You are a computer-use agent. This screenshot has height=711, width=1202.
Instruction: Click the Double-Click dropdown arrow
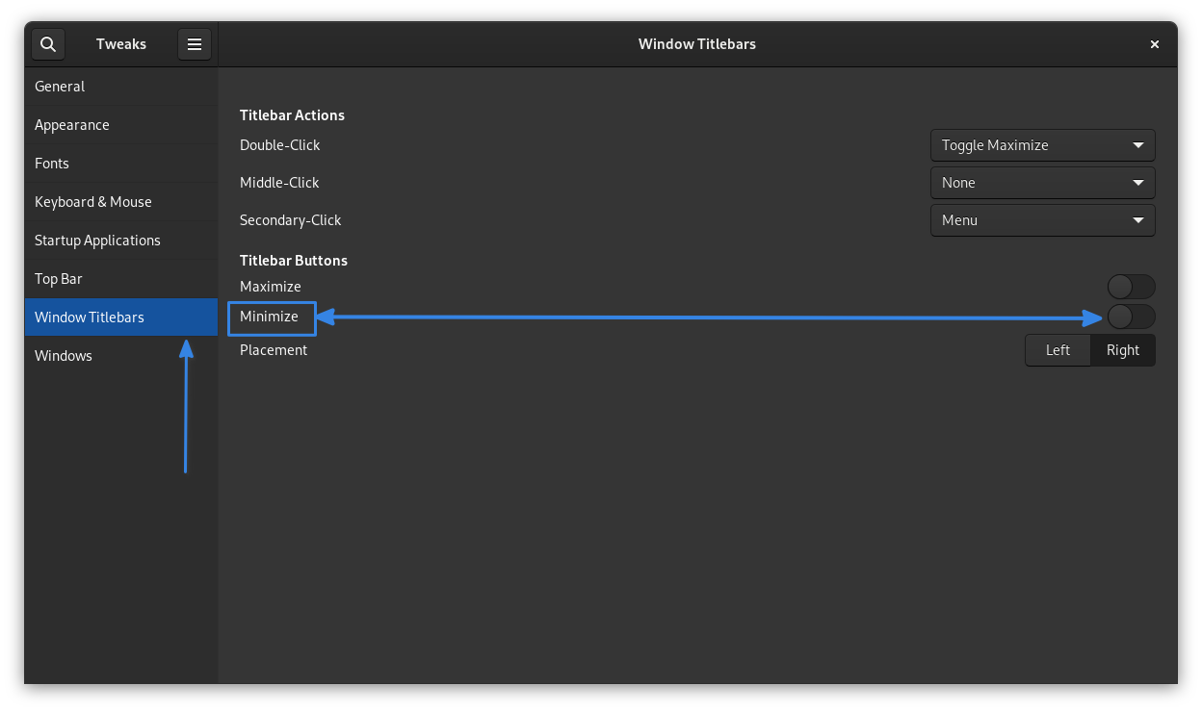pos(1138,145)
